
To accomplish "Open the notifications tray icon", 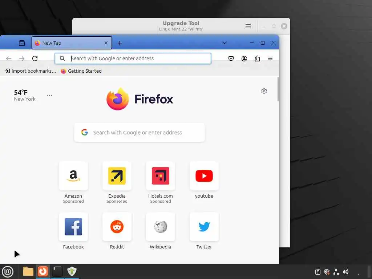I will point(318,272).
